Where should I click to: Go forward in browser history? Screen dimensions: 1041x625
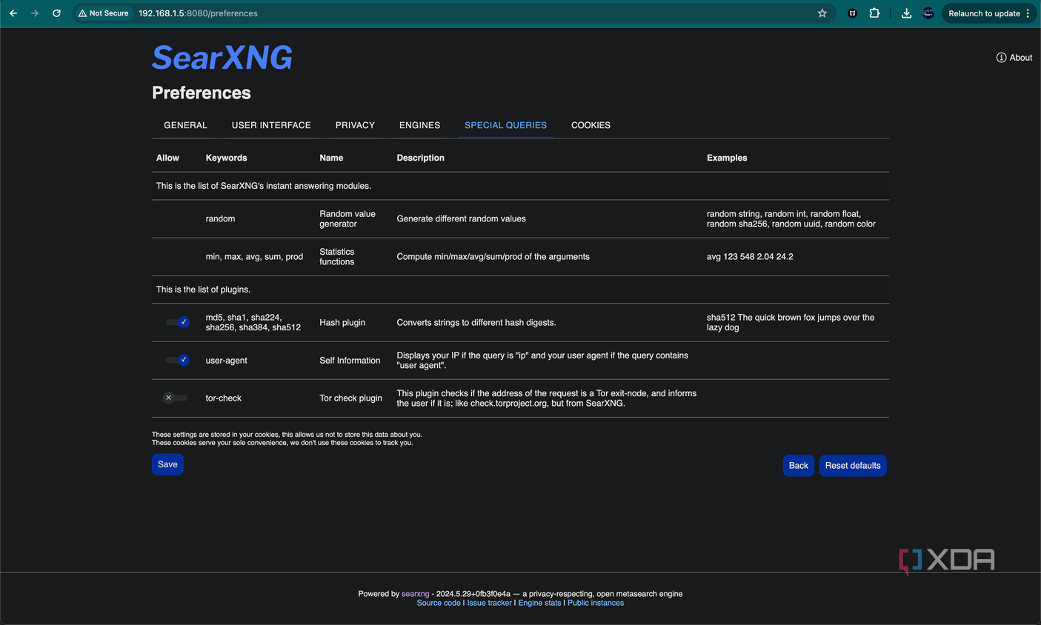tap(35, 13)
